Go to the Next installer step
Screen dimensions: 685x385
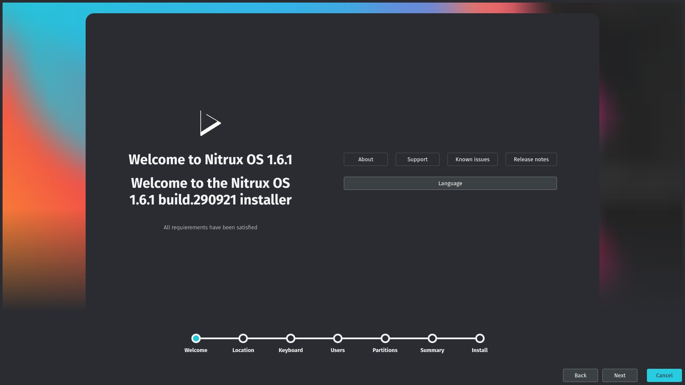pyautogui.click(x=619, y=375)
